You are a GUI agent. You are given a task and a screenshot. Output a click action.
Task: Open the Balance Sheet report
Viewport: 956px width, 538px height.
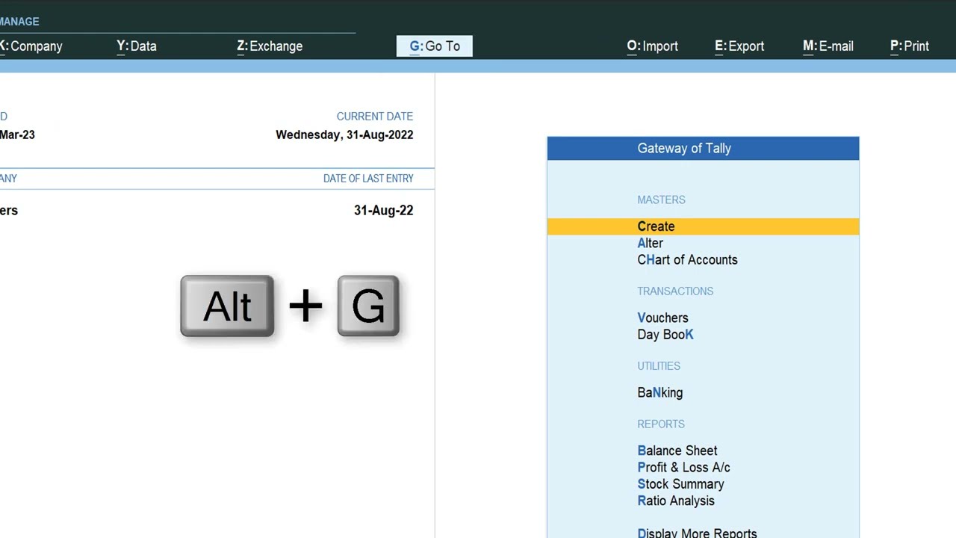[x=677, y=451]
